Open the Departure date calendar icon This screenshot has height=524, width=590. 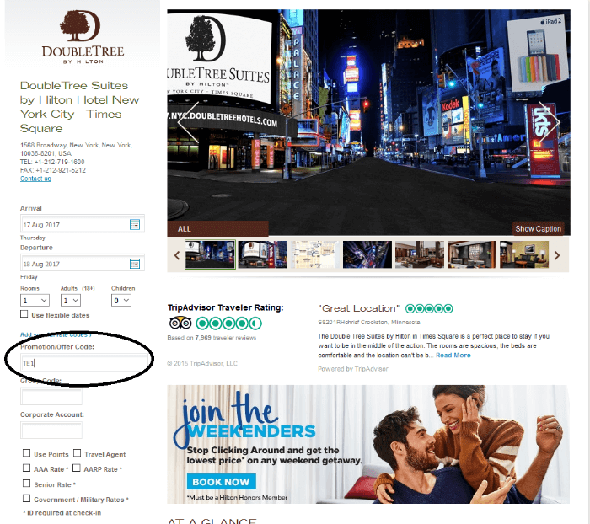click(x=135, y=264)
